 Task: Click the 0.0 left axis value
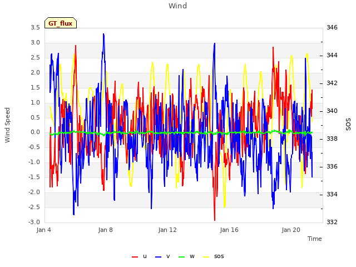[35, 132]
